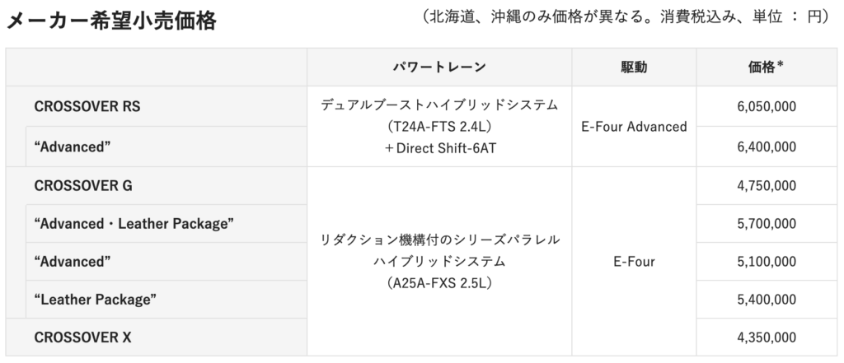Click the T24A-FTS 2.4L powertrain description
844x363 pixels.
[x=439, y=127]
